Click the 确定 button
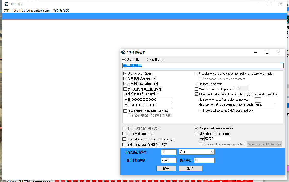The height and width of the screenshot is (182, 289). (166, 169)
